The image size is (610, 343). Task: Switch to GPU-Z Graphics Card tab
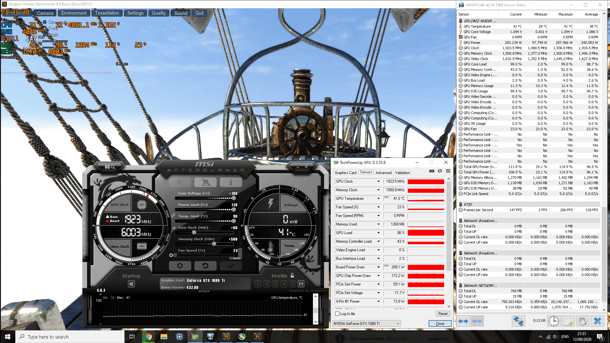(x=345, y=173)
